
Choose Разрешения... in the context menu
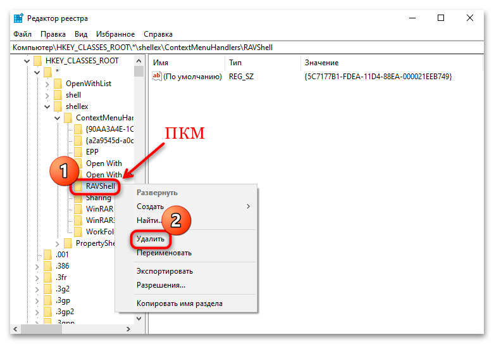[x=161, y=285]
